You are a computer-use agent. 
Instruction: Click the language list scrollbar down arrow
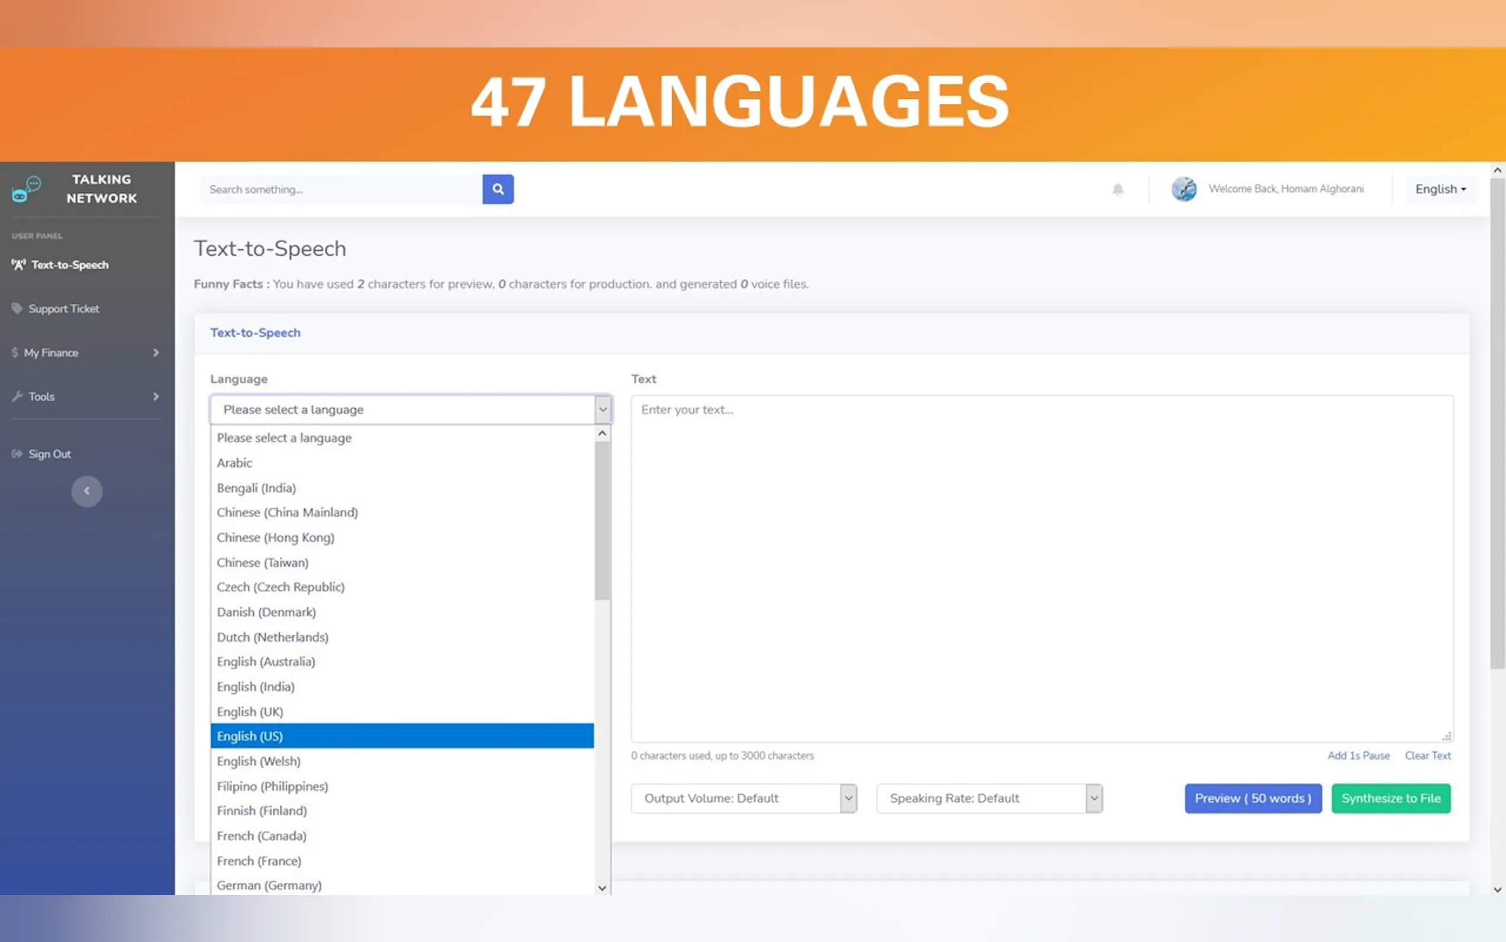coord(601,888)
